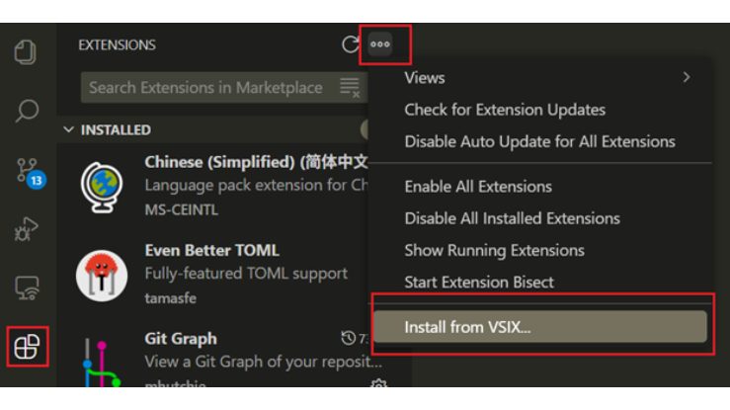730x410 pixels.
Task: Select Disable All Installed Extensions
Action: click(512, 218)
